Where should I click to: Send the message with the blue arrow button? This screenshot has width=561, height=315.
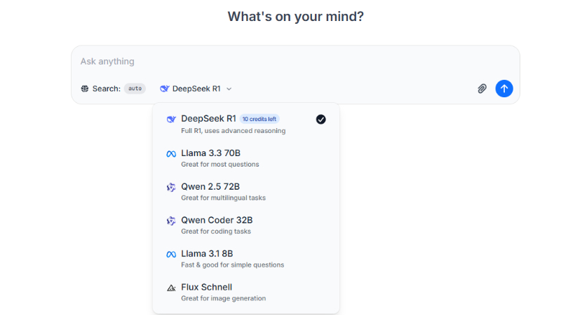pos(504,89)
